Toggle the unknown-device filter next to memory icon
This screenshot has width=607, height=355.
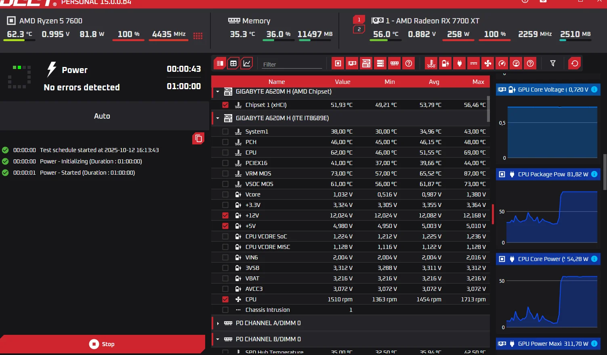[x=409, y=63]
